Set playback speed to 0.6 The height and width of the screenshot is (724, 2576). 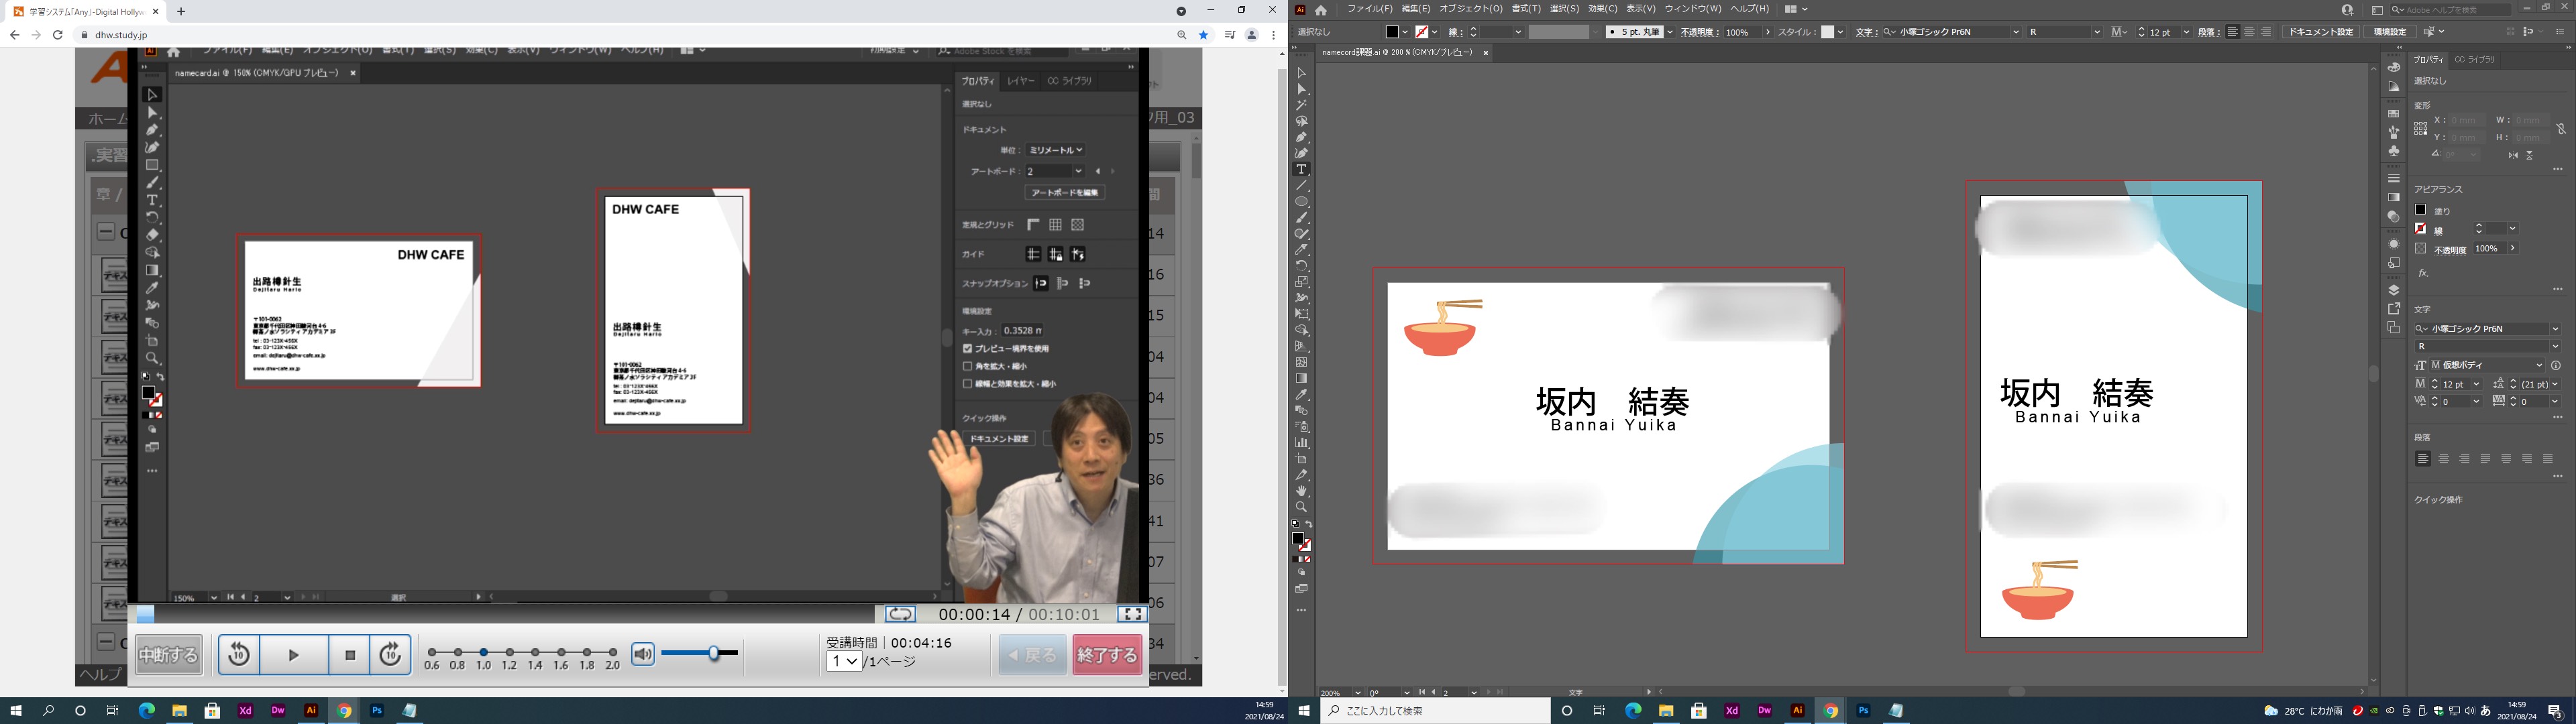coord(432,652)
